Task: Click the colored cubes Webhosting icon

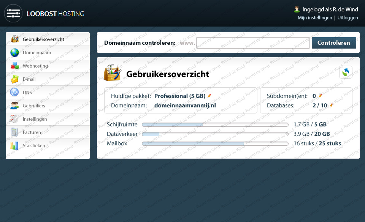Action: coord(15,66)
